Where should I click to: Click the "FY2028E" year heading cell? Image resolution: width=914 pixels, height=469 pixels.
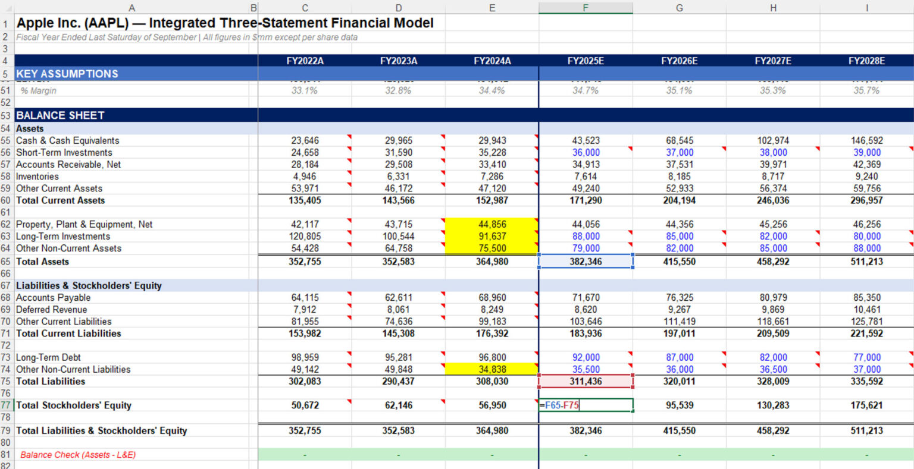pos(866,61)
